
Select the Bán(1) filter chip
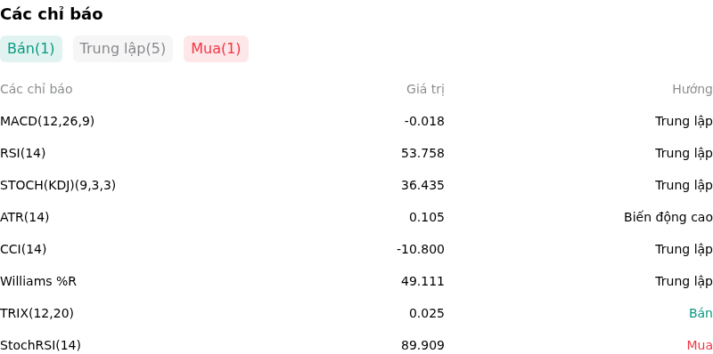point(31,49)
